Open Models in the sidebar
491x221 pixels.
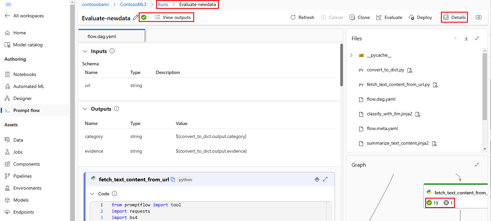[x=17, y=200]
